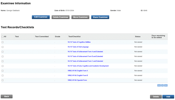This screenshot has width=175, height=100.
Task: Click the Move Examinee button
Action: (x=80, y=17)
